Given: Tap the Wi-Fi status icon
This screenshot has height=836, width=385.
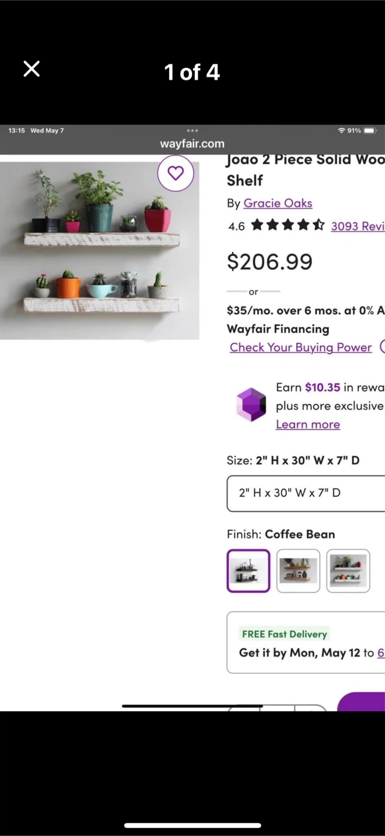Looking at the screenshot, I should pyautogui.click(x=342, y=131).
